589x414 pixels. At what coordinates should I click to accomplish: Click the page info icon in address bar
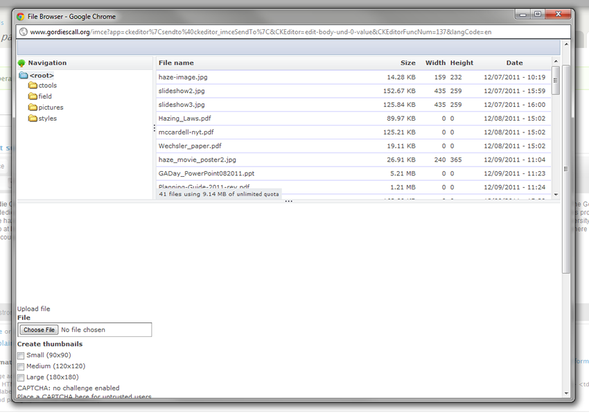23,32
